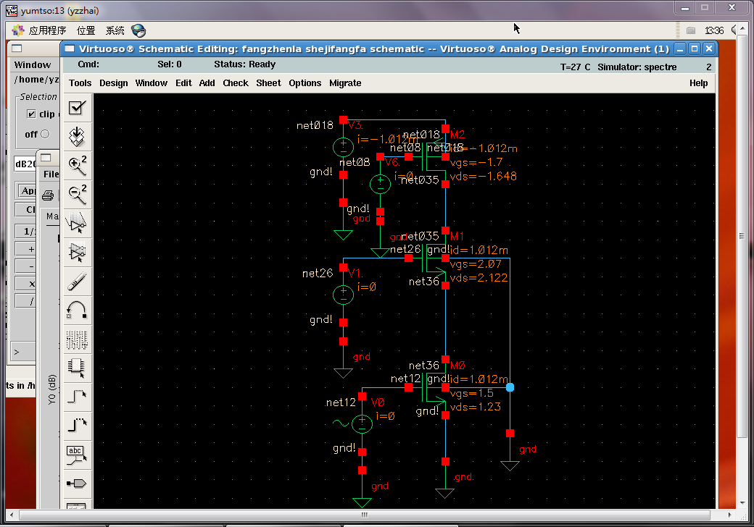Zoom in using the magnifier plus icon

point(77,165)
